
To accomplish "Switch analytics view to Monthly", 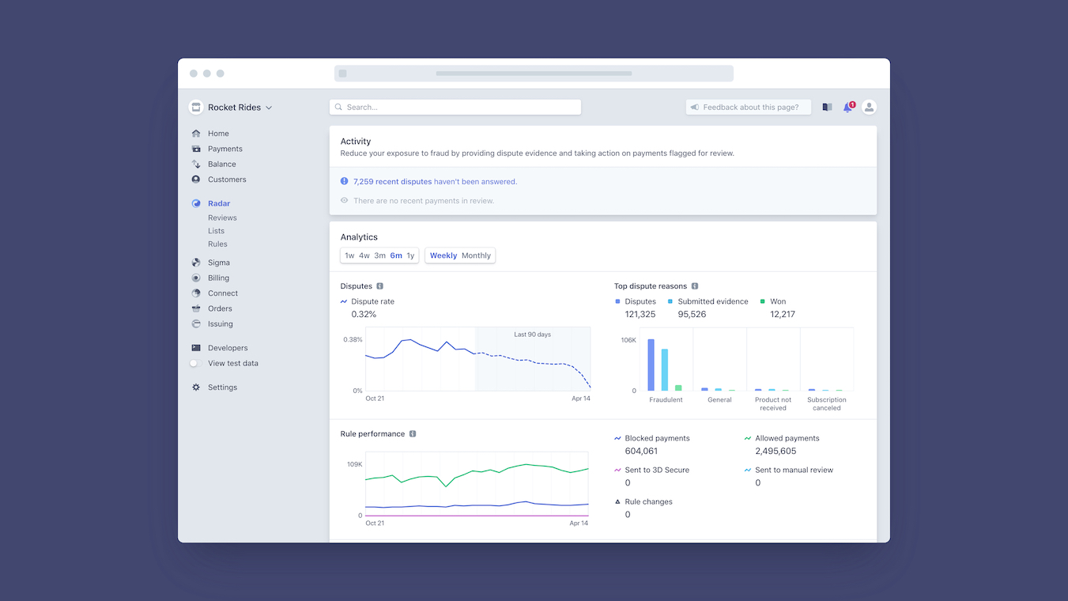I will tap(475, 255).
